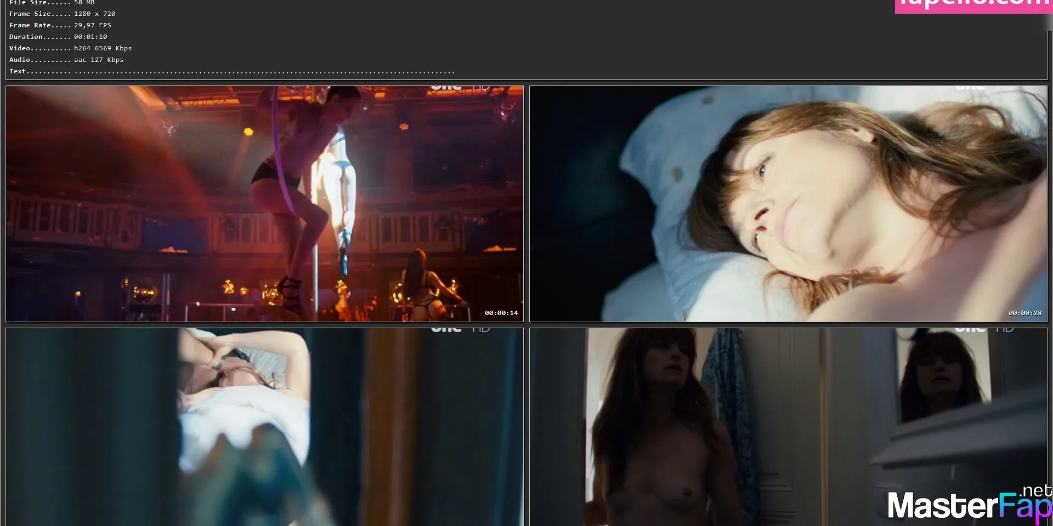Click the Text dotted info line

pyautogui.click(x=232, y=71)
